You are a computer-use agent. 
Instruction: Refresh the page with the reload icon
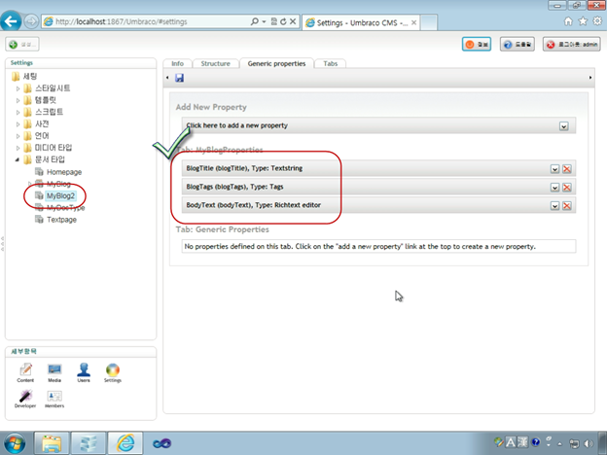tap(283, 21)
